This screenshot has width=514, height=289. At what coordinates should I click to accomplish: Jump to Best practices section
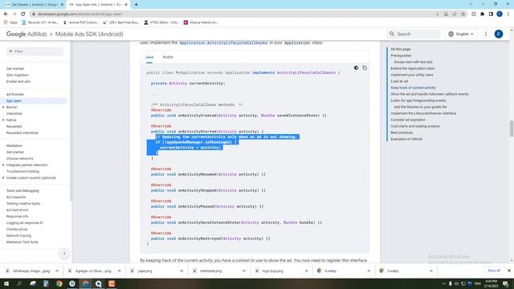click(x=402, y=132)
